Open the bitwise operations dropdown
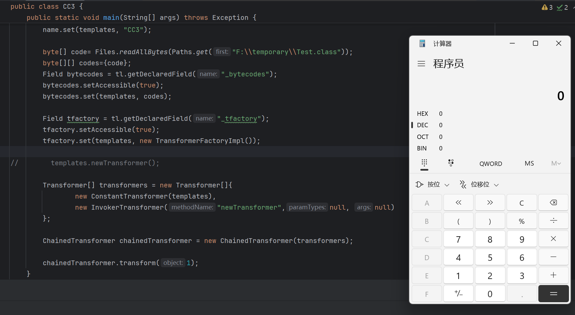575x315 pixels. tap(432, 184)
